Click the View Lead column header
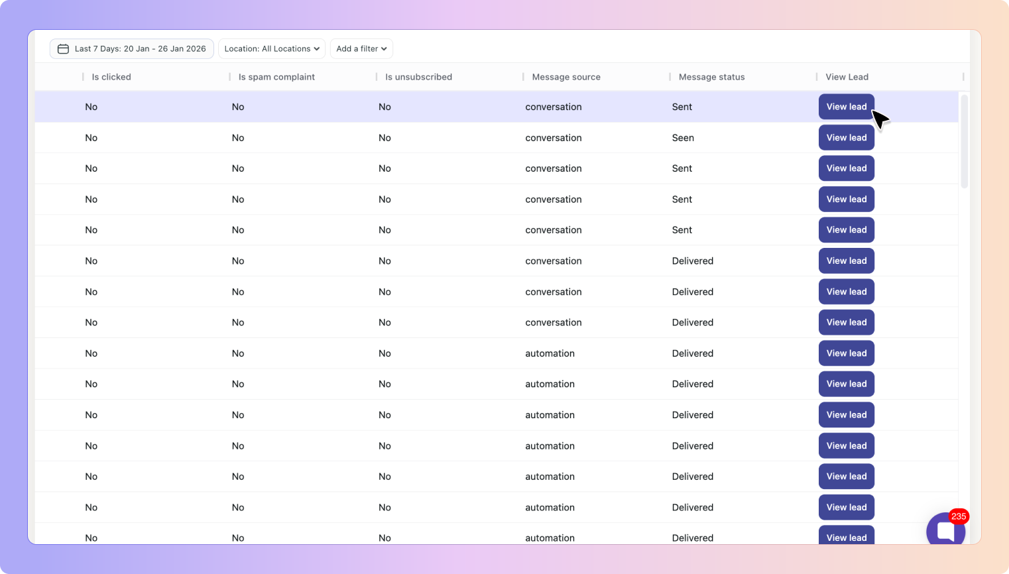Screen dimensions: 1009x574 point(847,77)
